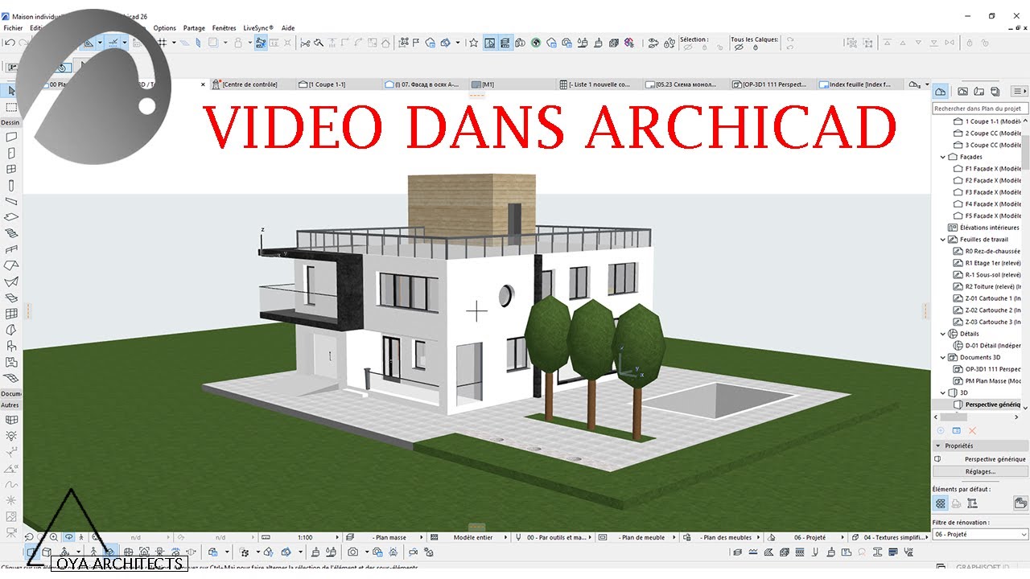Image resolution: width=1030 pixels, height=579 pixels.
Task: Switch to the 1 Coupe 1-1 tab
Action: tap(338, 84)
